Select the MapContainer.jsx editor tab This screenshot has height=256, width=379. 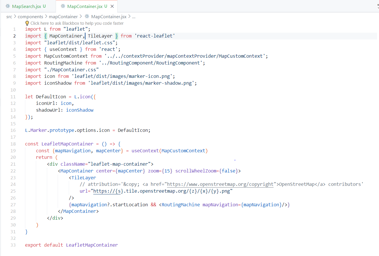[x=85, y=6]
